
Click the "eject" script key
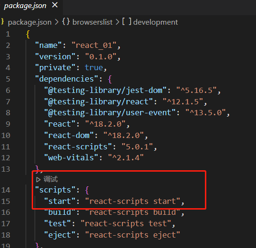point(60,235)
